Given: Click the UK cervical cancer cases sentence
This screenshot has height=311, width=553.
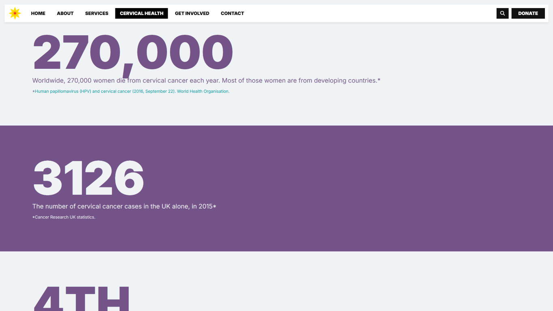Looking at the screenshot, I should click(122, 207).
